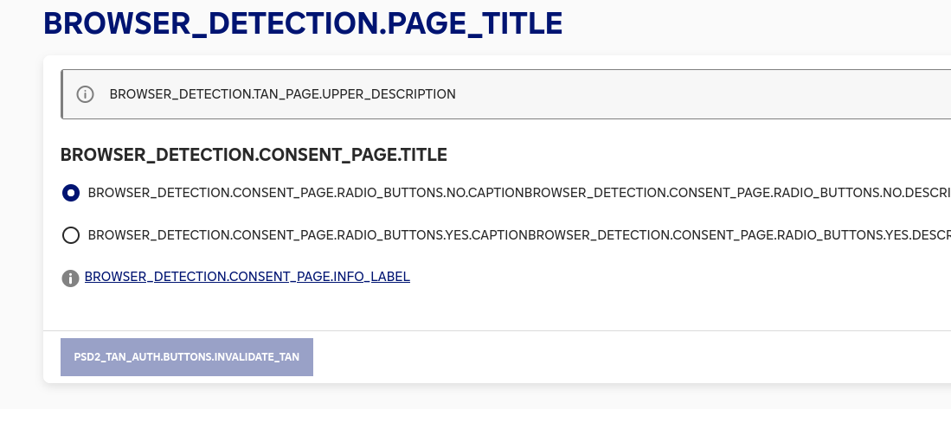Click the horizontal divider above INVALIDATE_TAN button
Viewport: 951px width, 435px height.
tap(497, 331)
